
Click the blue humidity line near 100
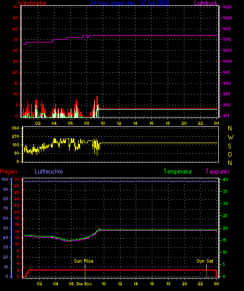[120, 182]
